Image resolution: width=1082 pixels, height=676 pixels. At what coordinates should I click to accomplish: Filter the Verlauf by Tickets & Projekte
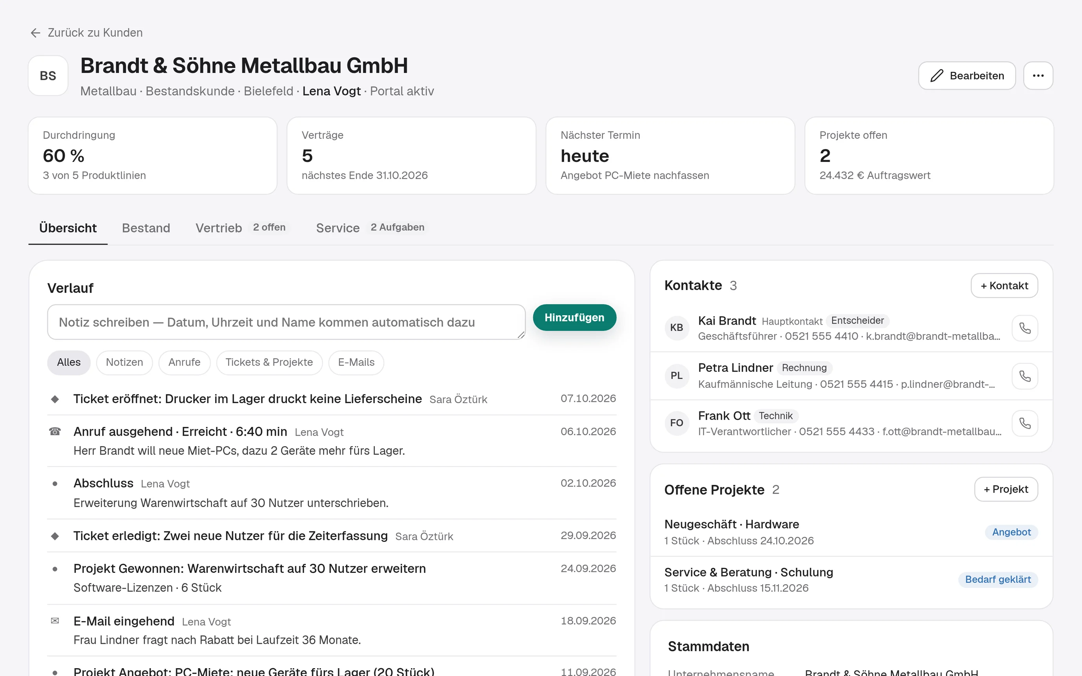269,362
